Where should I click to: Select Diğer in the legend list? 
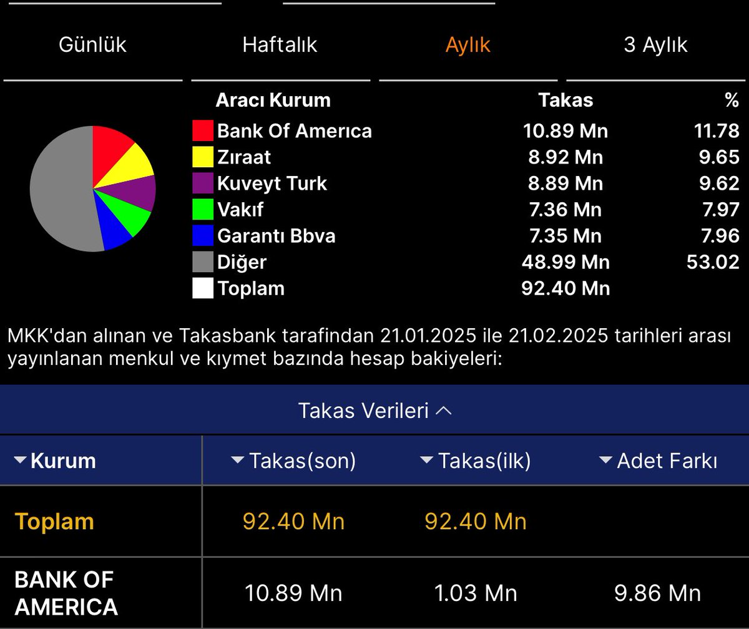(242, 262)
